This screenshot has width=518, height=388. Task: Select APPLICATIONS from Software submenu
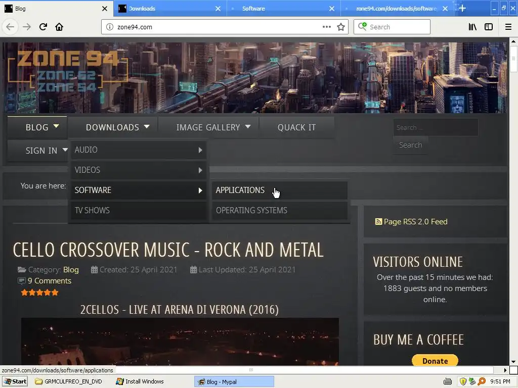click(x=279, y=190)
